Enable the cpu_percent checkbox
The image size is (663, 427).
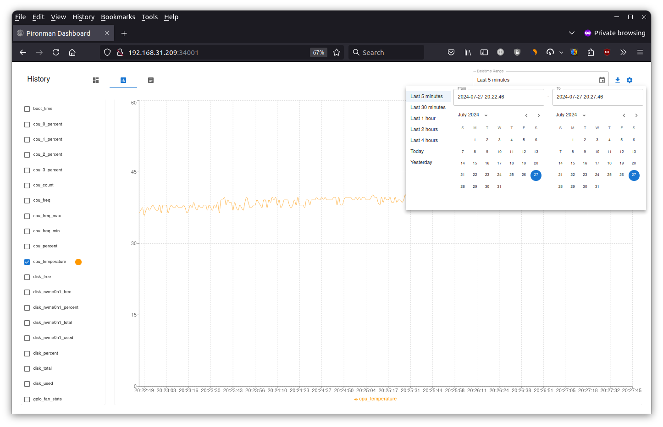(27, 246)
